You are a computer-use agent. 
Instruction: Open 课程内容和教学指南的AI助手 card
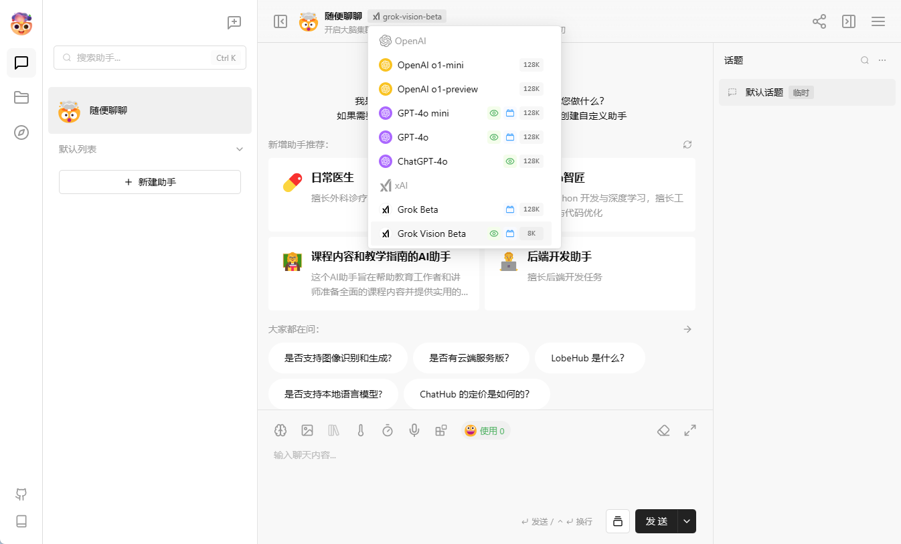coord(374,274)
